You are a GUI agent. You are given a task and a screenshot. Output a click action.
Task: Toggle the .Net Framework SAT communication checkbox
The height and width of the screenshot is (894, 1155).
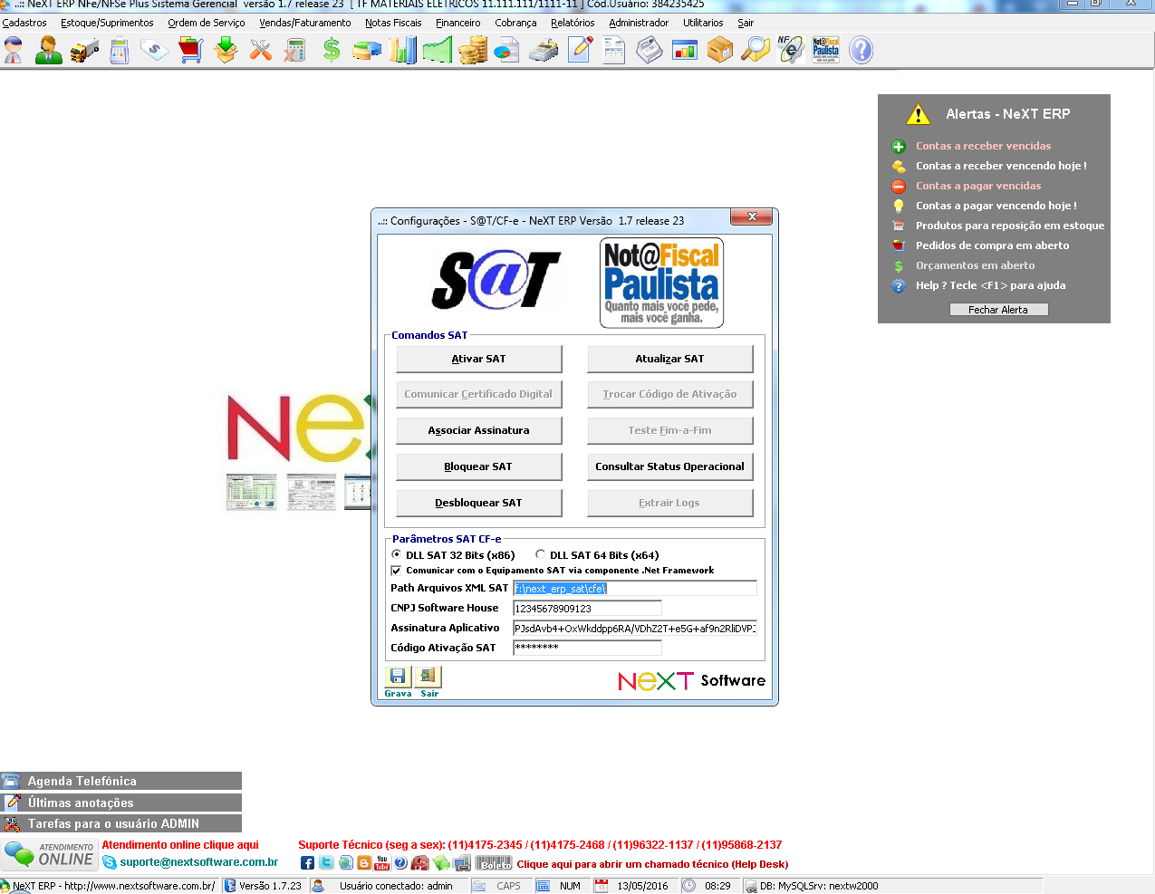(396, 571)
